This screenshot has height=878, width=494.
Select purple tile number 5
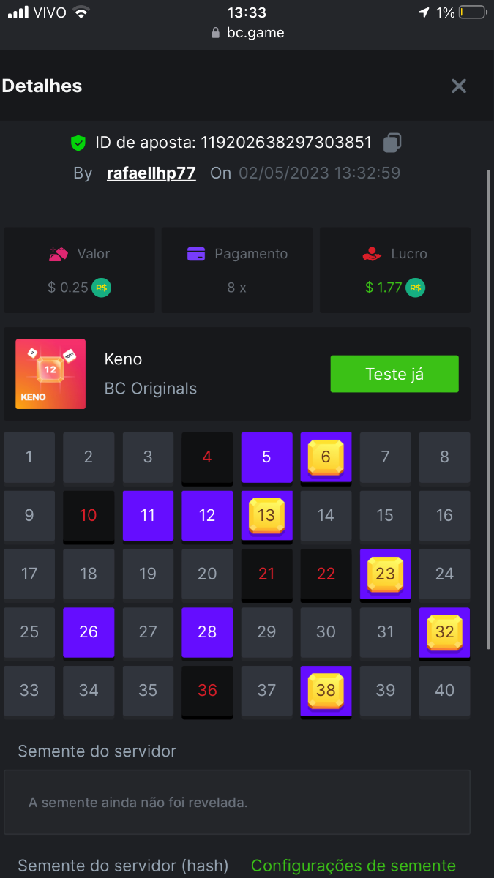(266, 457)
